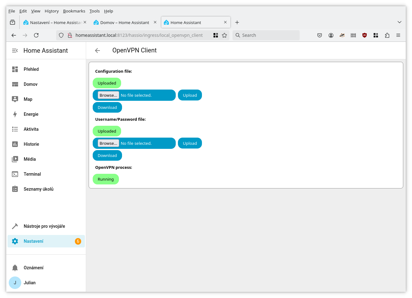
Task: Open the Energie lightning icon
Action: [x=15, y=114]
